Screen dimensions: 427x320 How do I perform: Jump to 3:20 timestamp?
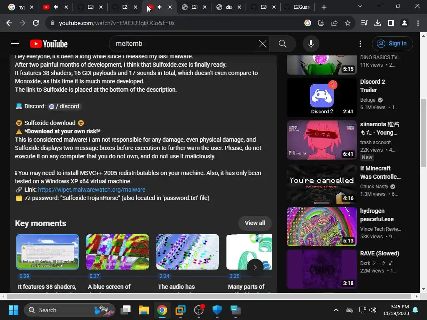[x=234, y=276]
